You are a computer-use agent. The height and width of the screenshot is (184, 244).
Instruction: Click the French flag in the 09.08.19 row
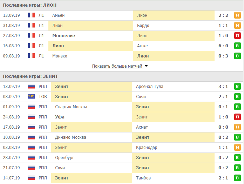pos(31,56)
